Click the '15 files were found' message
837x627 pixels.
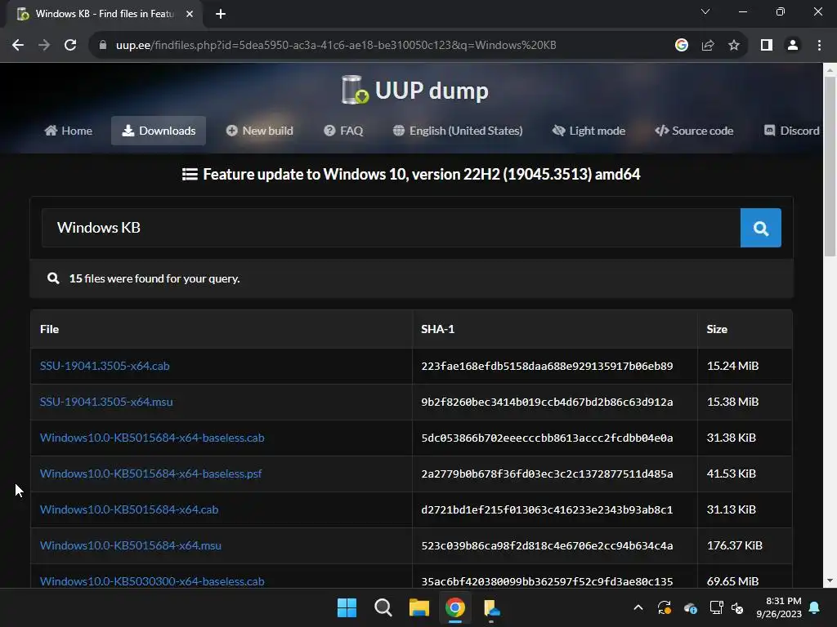pyautogui.click(x=154, y=278)
